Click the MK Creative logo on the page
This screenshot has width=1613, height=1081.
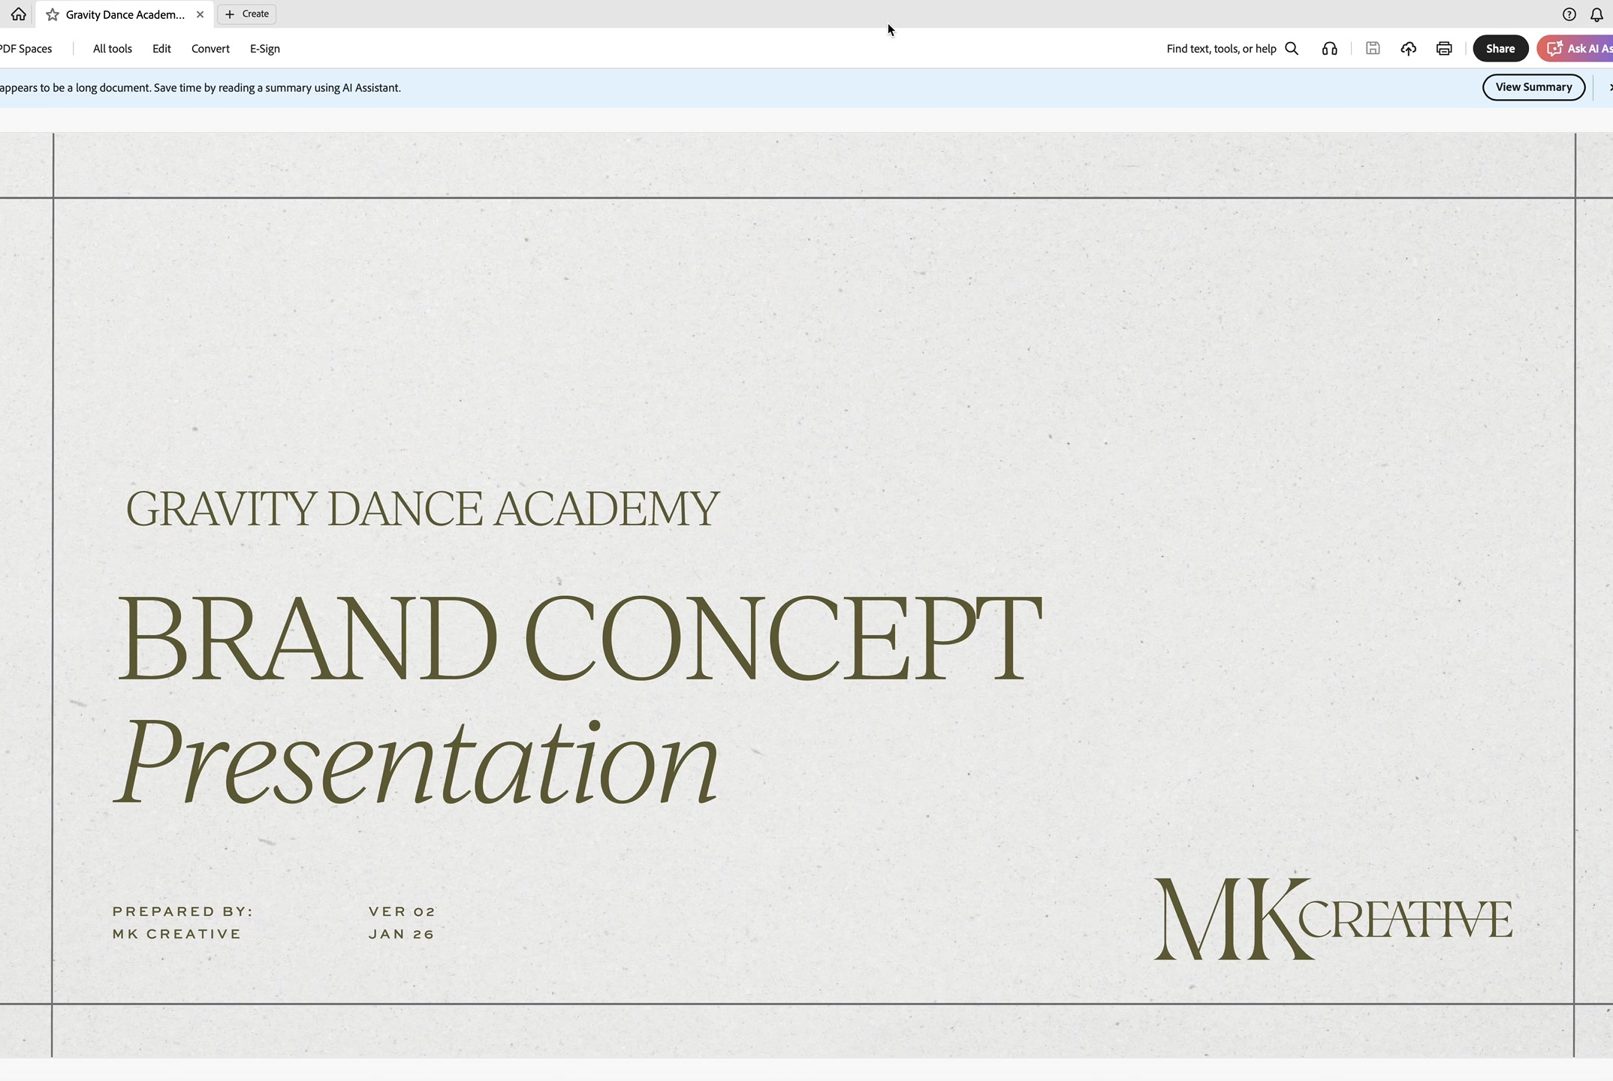[1333, 919]
